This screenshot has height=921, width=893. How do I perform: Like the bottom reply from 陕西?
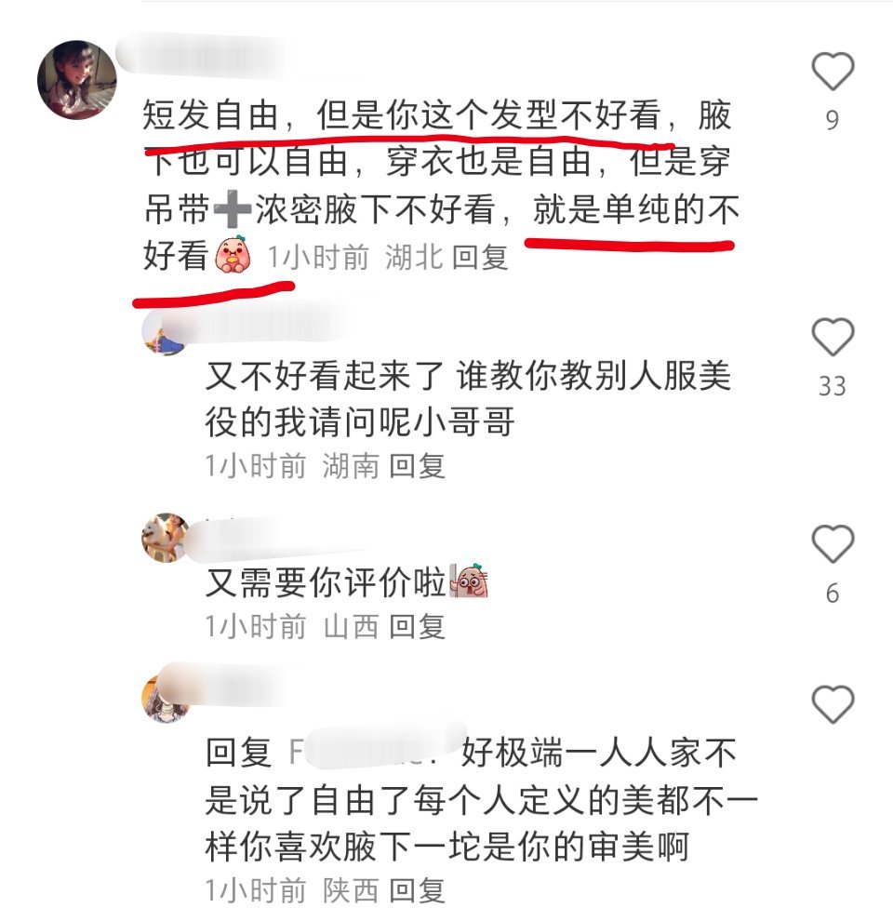(833, 704)
